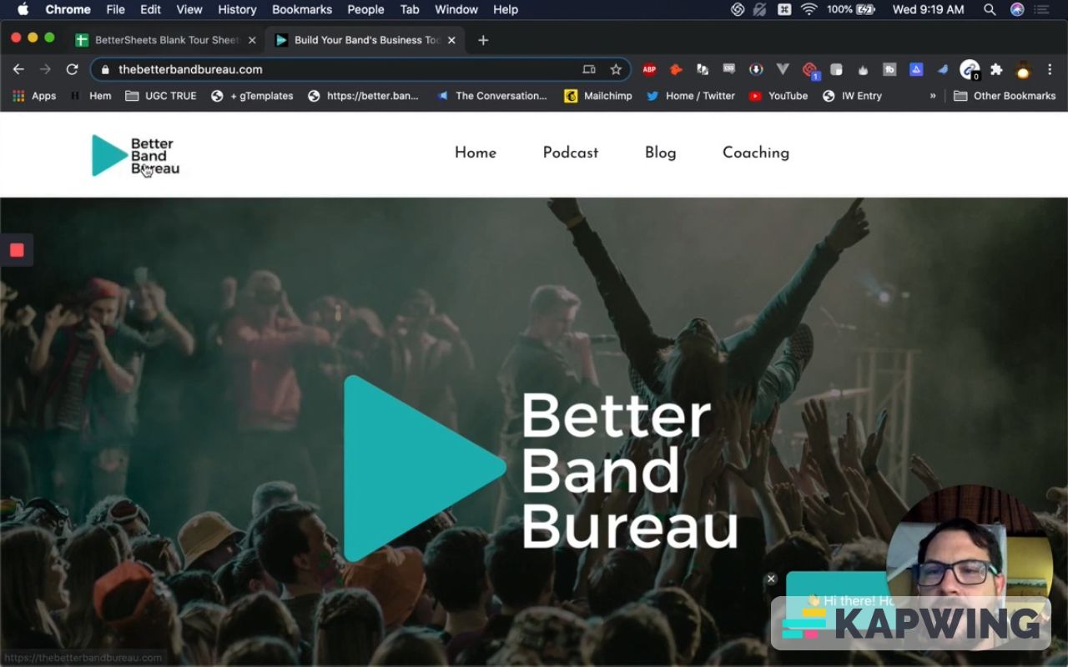This screenshot has height=667, width=1068.
Task: Open the Chrome profile avatar
Action: tap(1023, 70)
